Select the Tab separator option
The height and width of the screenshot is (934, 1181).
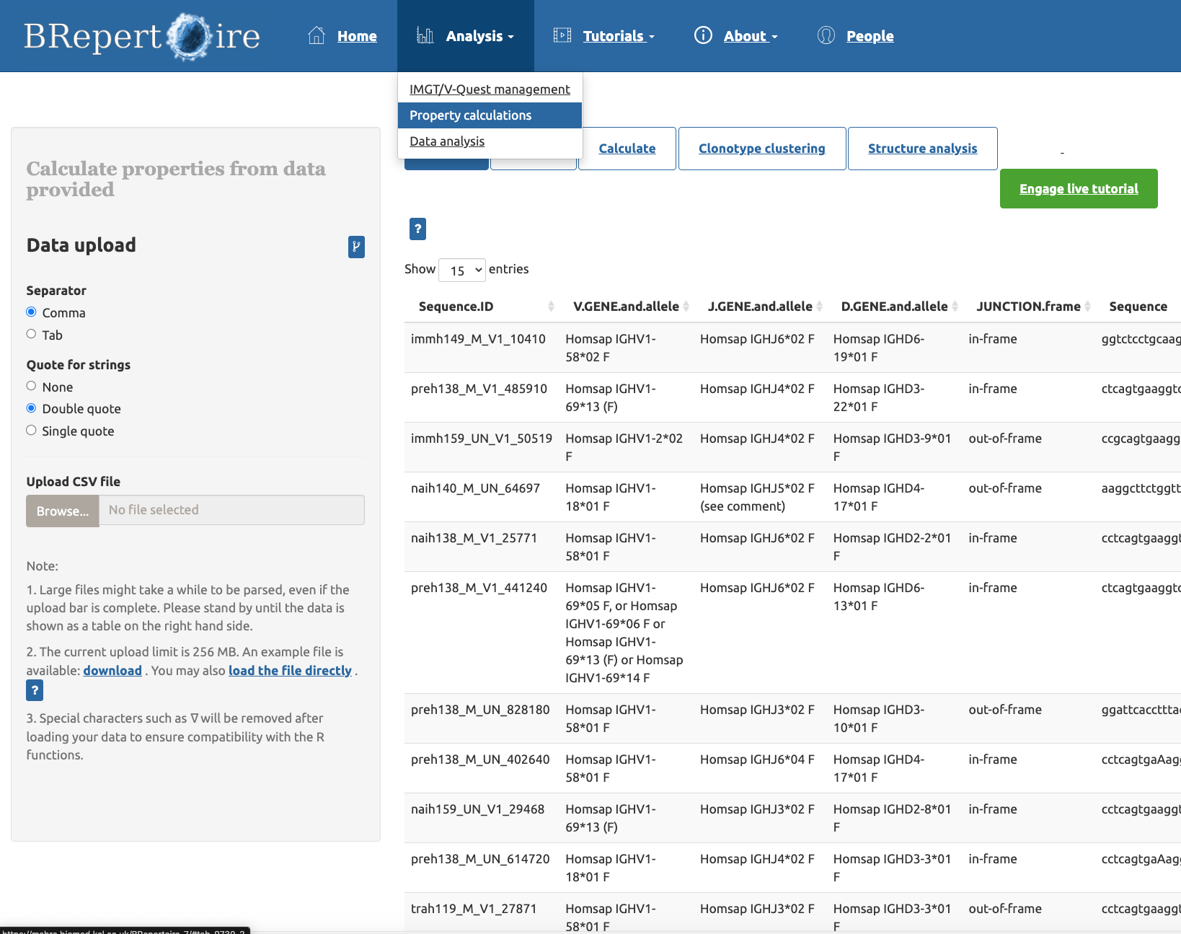(31, 334)
